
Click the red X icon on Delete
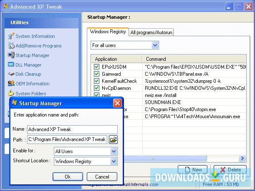[223, 170]
